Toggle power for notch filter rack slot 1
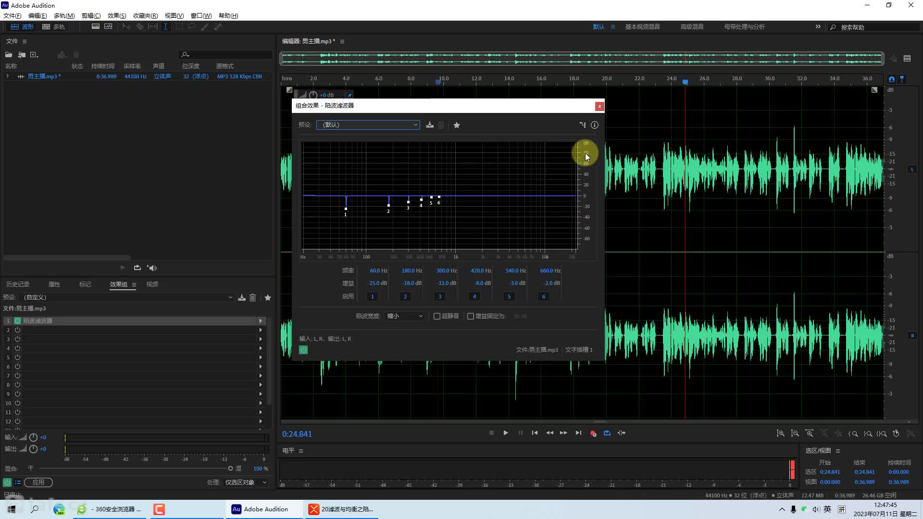This screenshot has height=519, width=923. coord(18,321)
